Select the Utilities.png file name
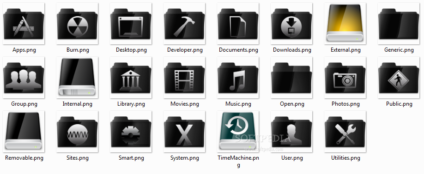This screenshot has width=424, height=174. [345, 158]
